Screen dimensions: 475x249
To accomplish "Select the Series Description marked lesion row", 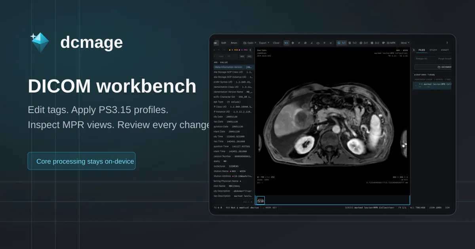I will 234,196.
